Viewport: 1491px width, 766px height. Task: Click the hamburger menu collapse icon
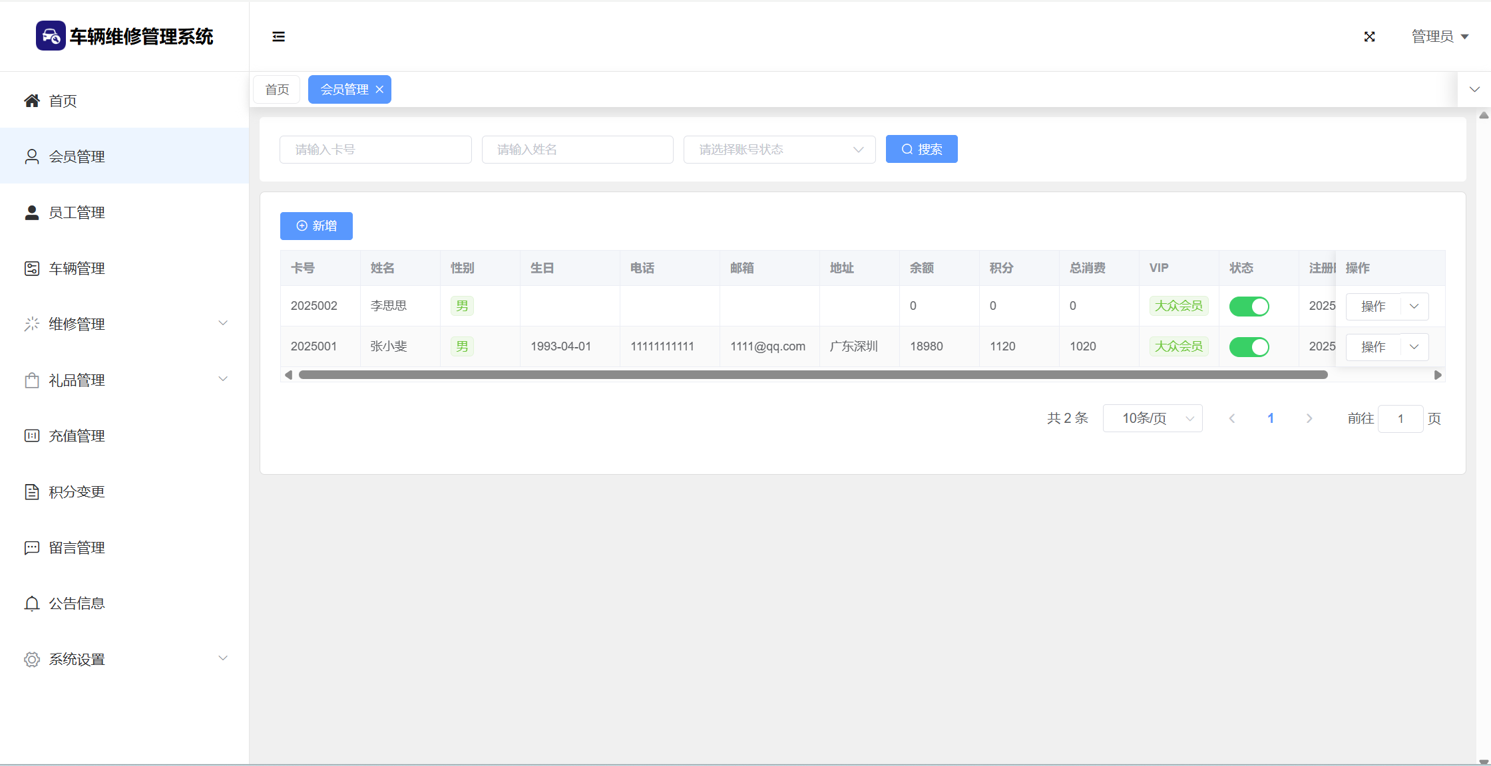click(x=278, y=37)
